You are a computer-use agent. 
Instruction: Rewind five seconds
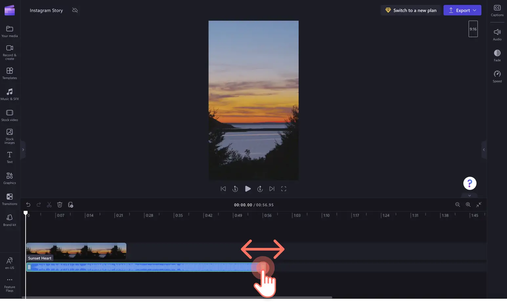(x=235, y=189)
